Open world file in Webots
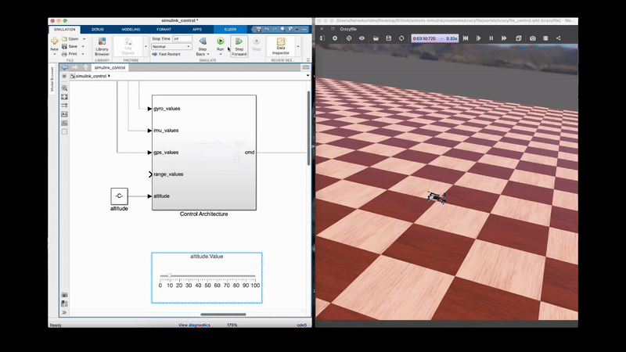Viewport: 626px width, 352px height. tap(376, 38)
